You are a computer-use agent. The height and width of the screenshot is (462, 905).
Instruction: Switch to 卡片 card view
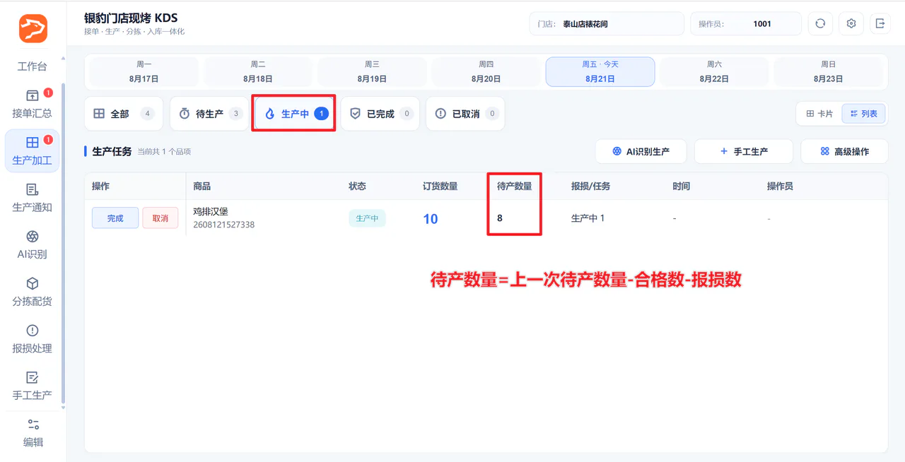[819, 113]
